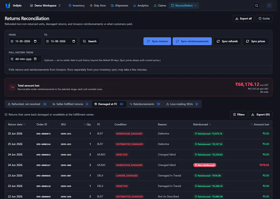The width and height of the screenshot is (280, 199).
Task: Click the sort icon next to Reimbursed column
Action: [x=210, y=125]
